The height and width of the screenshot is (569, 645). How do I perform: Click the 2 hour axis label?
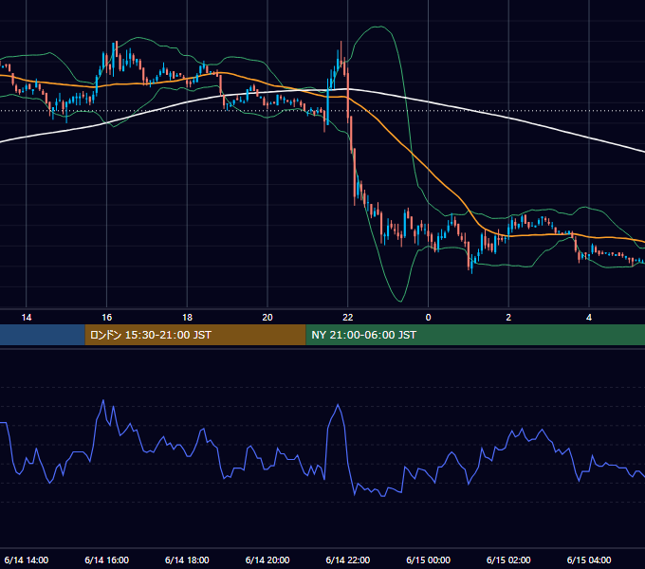(508, 318)
